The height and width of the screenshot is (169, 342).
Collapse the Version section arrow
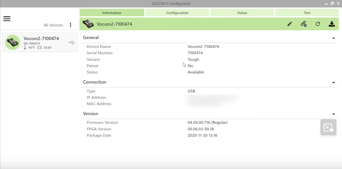coord(333,114)
